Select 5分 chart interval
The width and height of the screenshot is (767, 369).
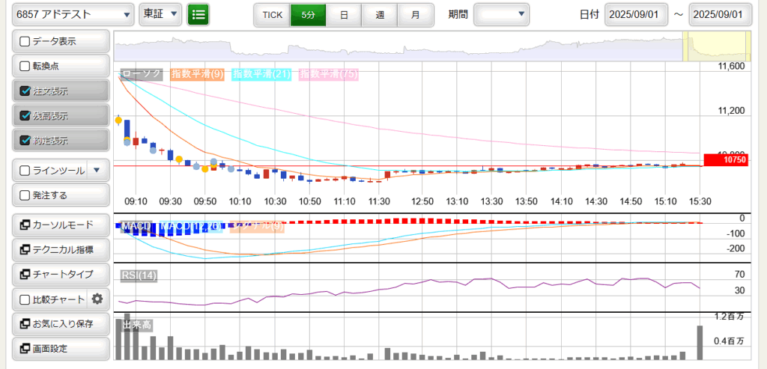click(x=308, y=15)
